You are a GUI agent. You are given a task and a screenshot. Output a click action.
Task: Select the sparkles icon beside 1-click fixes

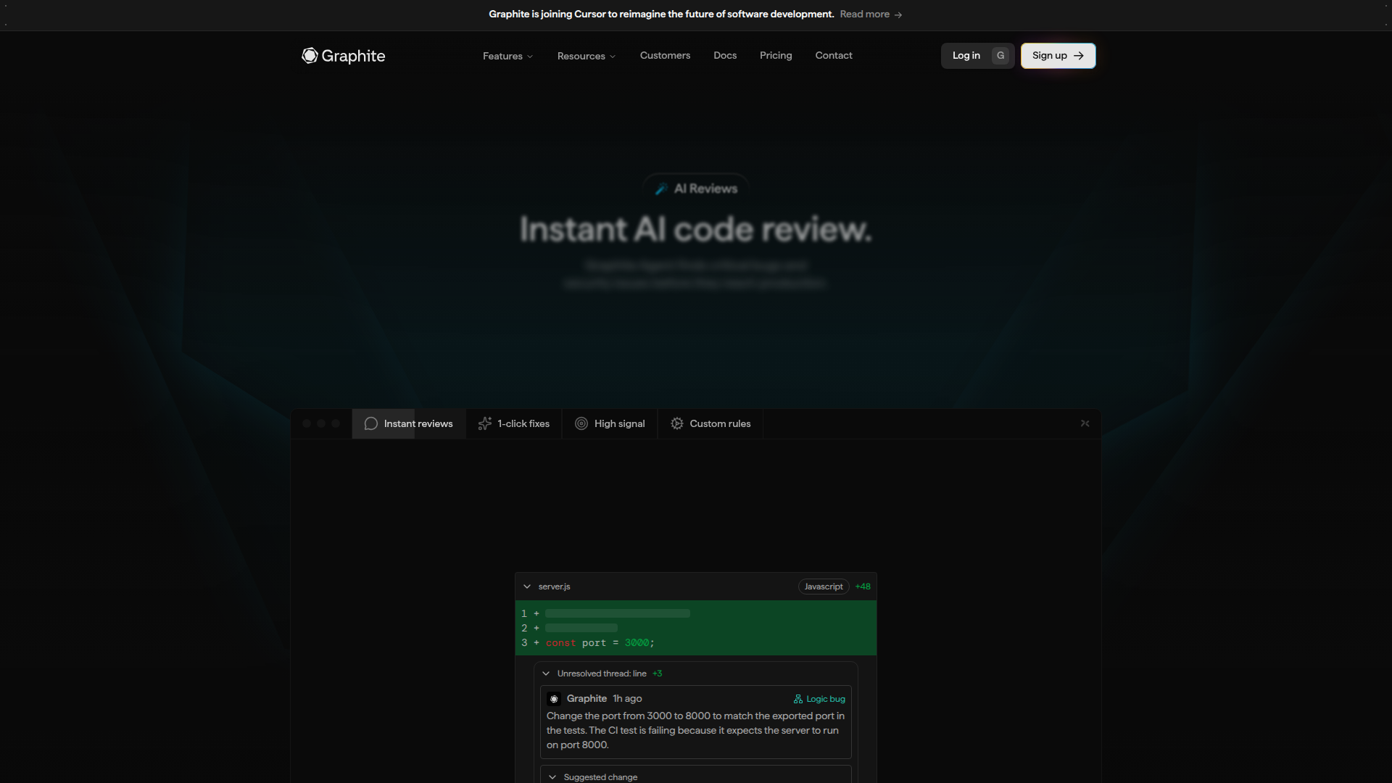point(484,423)
